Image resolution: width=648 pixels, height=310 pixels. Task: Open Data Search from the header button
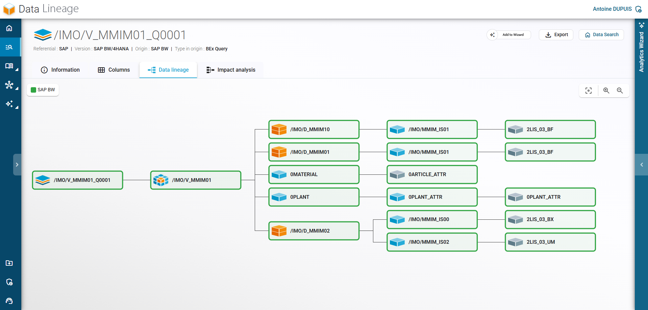(x=601, y=35)
